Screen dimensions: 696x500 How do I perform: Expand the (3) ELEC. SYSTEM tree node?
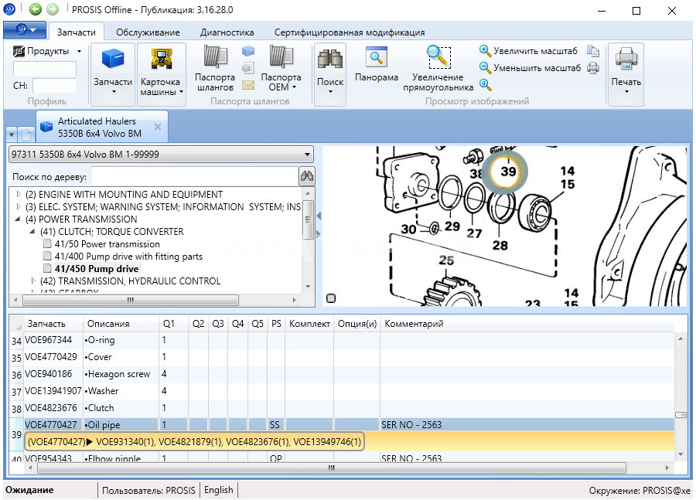click(x=19, y=207)
